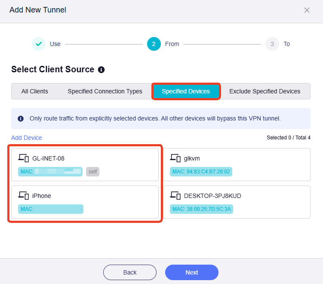
Task: Select the Specified Connection Types tab
Action: tap(105, 91)
